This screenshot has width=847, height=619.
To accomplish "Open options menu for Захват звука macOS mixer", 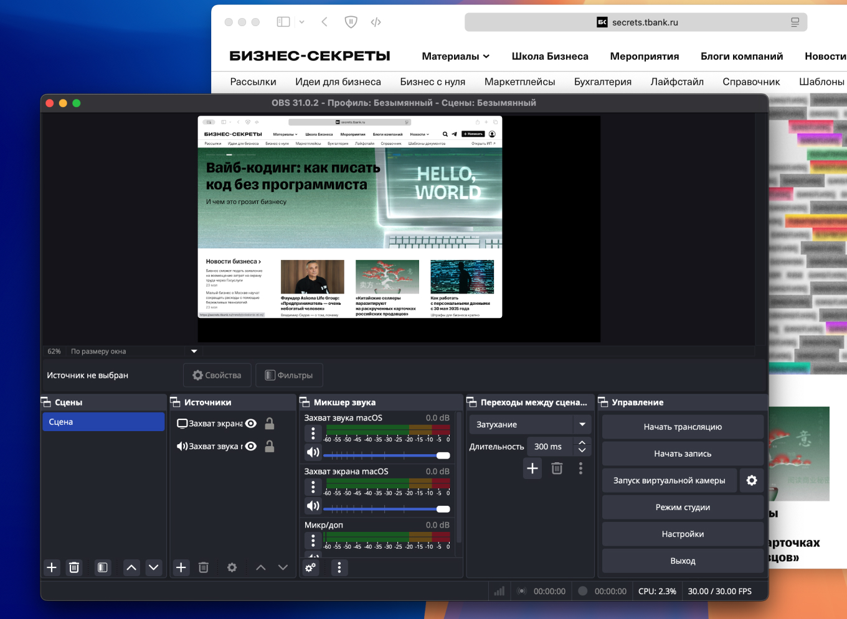I will (x=313, y=433).
